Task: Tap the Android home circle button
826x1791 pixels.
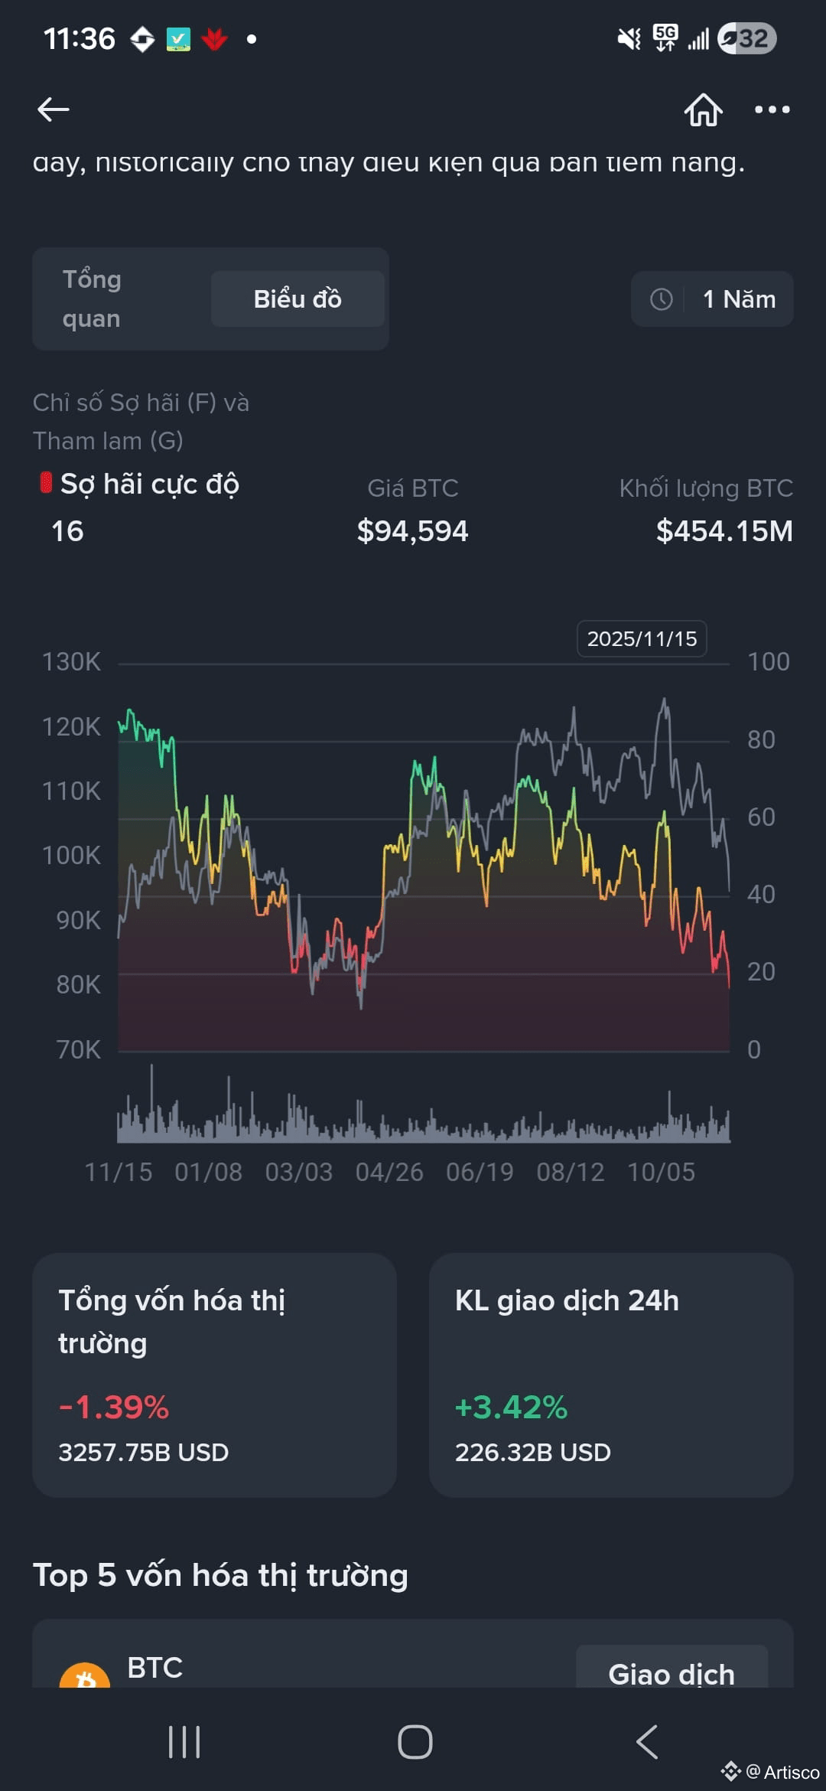Action: tap(415, 1742)
